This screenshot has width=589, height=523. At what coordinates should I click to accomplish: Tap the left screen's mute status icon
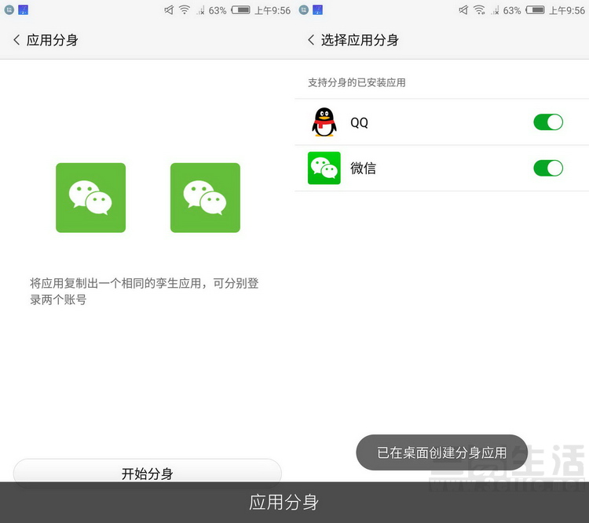169,10
